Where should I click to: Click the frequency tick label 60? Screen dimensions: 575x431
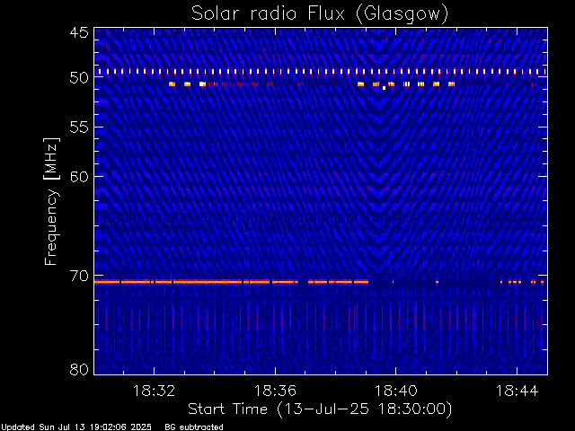click(x=79, y=177)
